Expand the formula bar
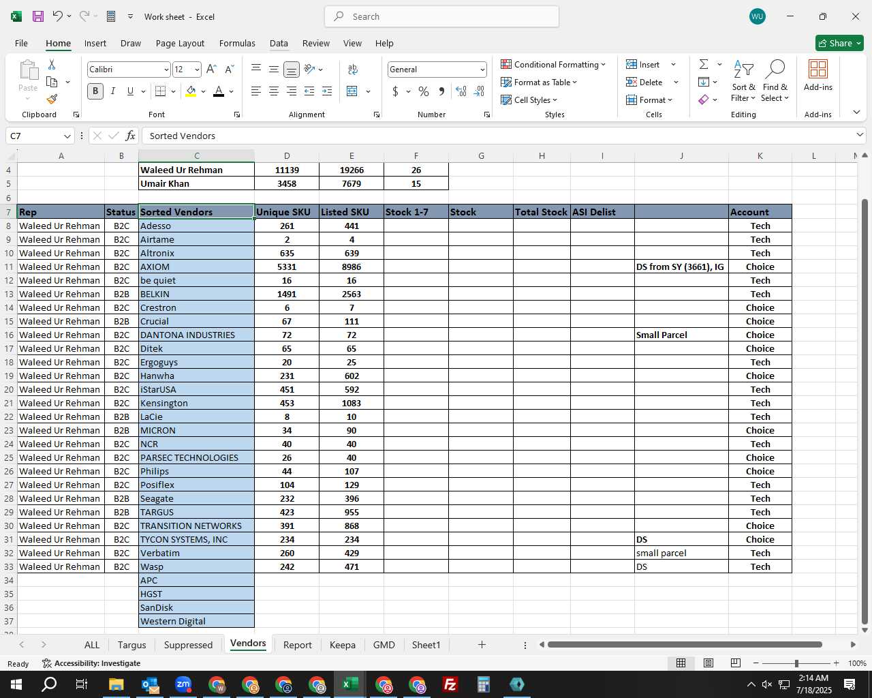872x698 pixels. click(860, 135)
